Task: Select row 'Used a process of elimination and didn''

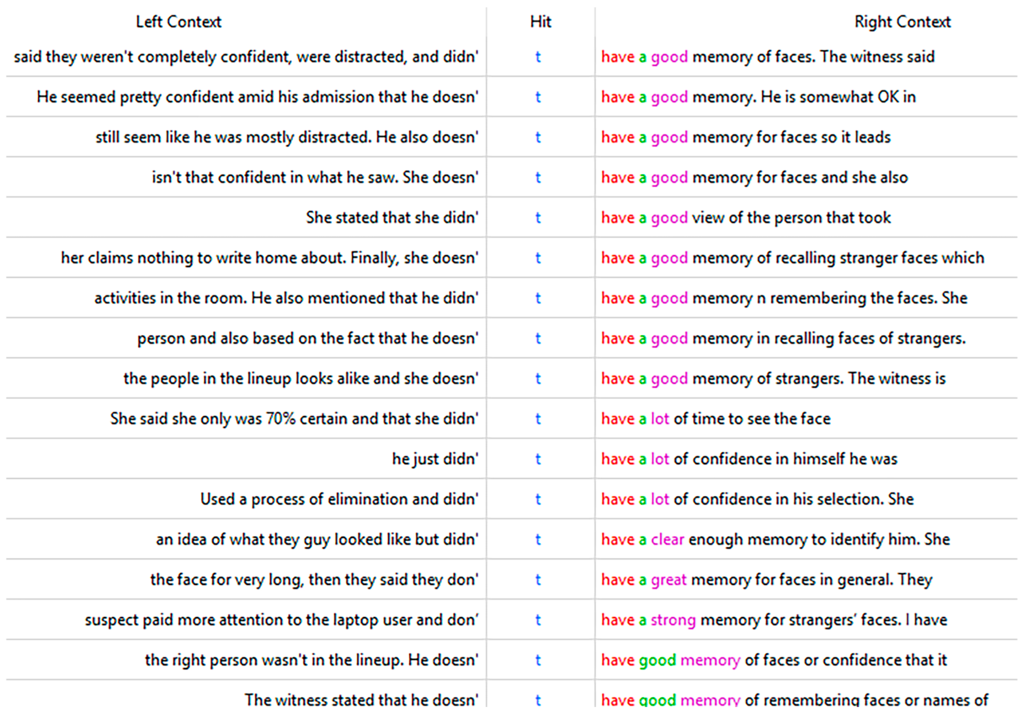Action: pyautogui.click(x=339, y=499)
